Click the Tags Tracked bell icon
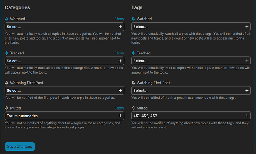Image resolution: width=256 pixels, height=154 pixels. (133, 53)
